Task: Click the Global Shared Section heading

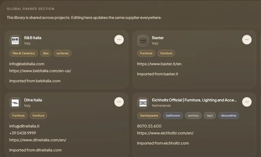Action: coord(30,9)
